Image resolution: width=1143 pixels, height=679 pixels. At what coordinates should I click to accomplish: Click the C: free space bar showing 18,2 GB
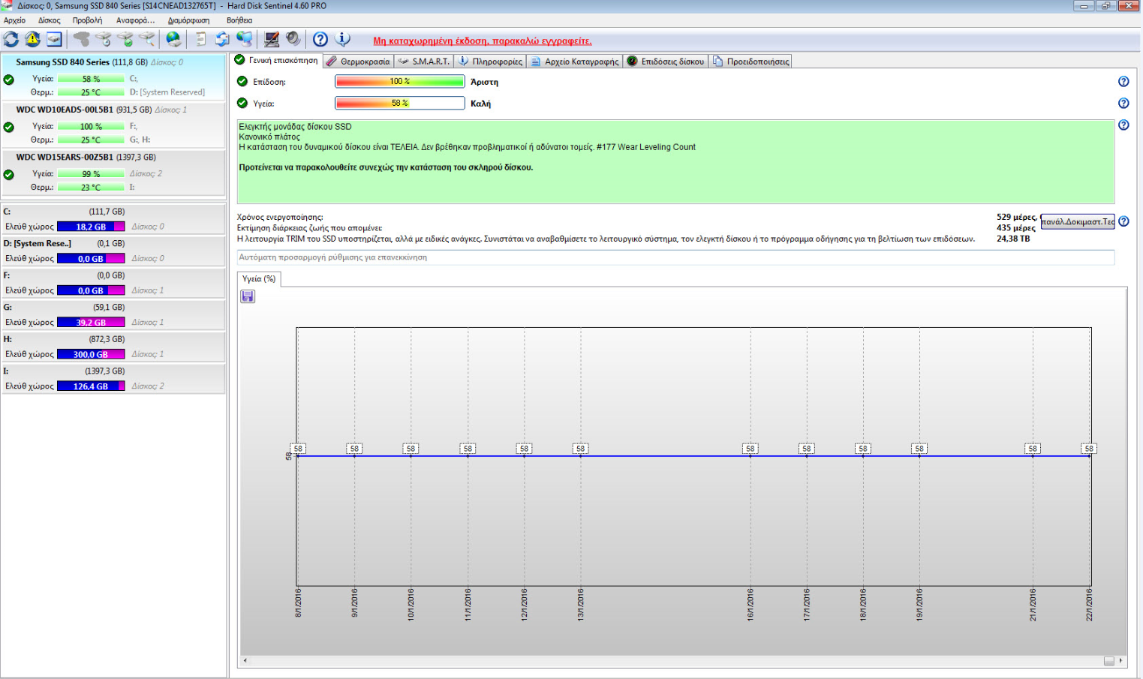pos(91,227)
